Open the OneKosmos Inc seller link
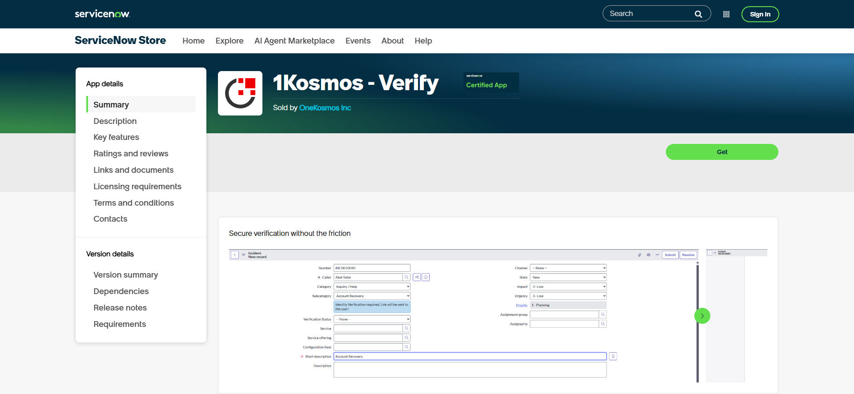Screen dimensions: 854x394 (325, 108)
